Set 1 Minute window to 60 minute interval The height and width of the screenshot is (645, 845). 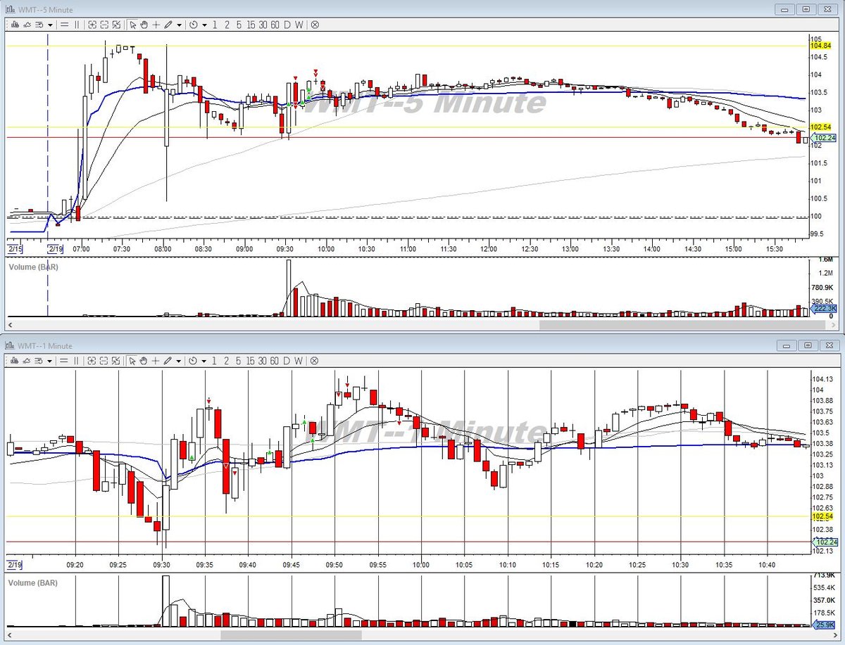275,360
